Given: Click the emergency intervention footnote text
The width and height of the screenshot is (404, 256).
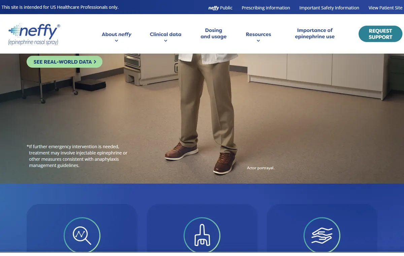Looking at the screenshot, I should click(x=77, y=156).
